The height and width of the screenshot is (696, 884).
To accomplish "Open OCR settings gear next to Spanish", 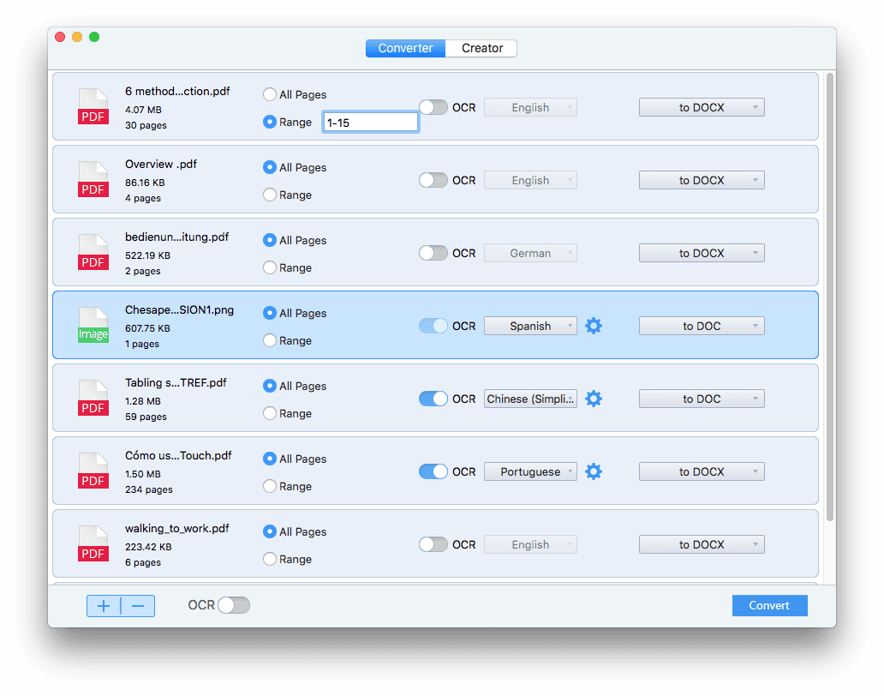I will 594,326.
